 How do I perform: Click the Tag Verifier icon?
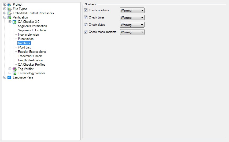coord(14,69)
